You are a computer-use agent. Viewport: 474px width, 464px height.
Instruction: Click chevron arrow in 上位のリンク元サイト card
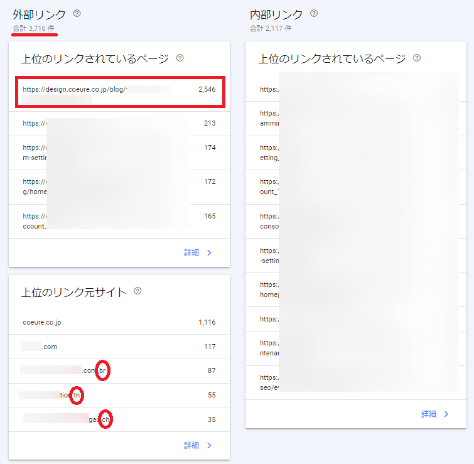pos(209,445)
